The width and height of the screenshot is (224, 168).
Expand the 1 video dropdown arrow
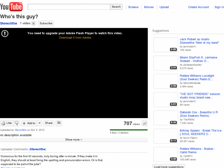click(x=33, y=23)
